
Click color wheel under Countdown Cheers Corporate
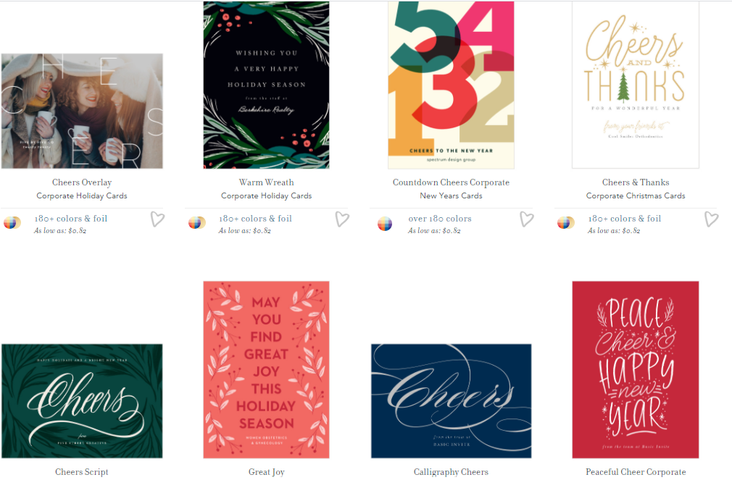[385, 224]
